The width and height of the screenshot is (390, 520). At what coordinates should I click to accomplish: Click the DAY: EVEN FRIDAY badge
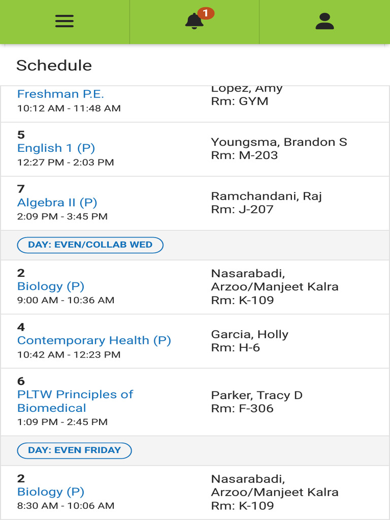pyautogui.click(x=74, y=450)
